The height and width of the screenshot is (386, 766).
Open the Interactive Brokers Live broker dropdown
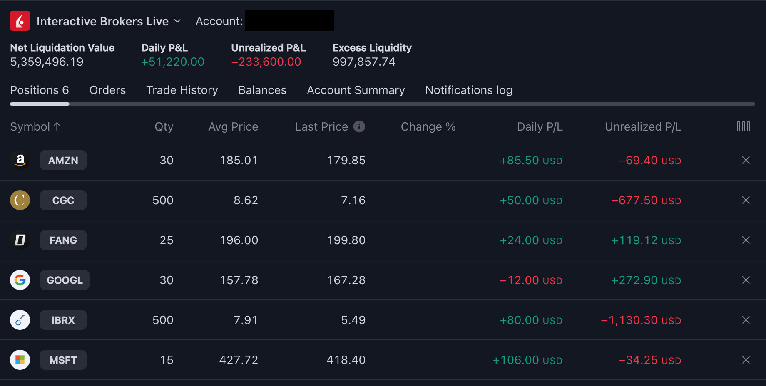pyautogui.click(x=109, y=21)
